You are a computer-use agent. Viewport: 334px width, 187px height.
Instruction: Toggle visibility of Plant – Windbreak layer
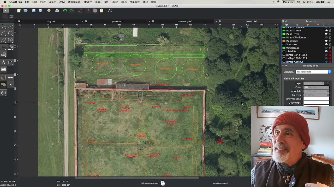point(326,37)
